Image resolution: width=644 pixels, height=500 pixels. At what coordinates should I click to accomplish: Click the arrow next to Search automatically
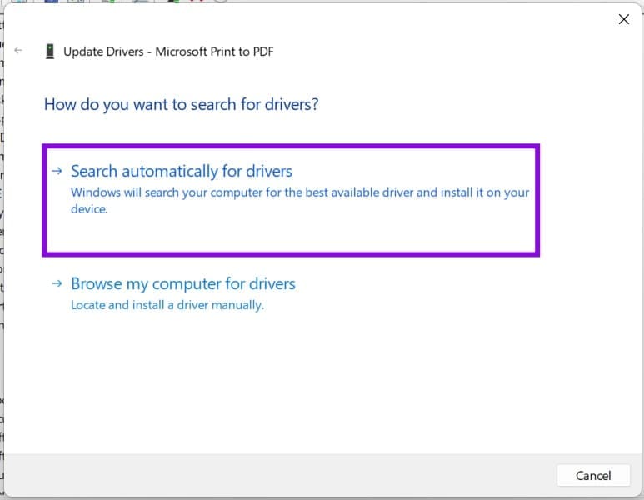[57, 171]
